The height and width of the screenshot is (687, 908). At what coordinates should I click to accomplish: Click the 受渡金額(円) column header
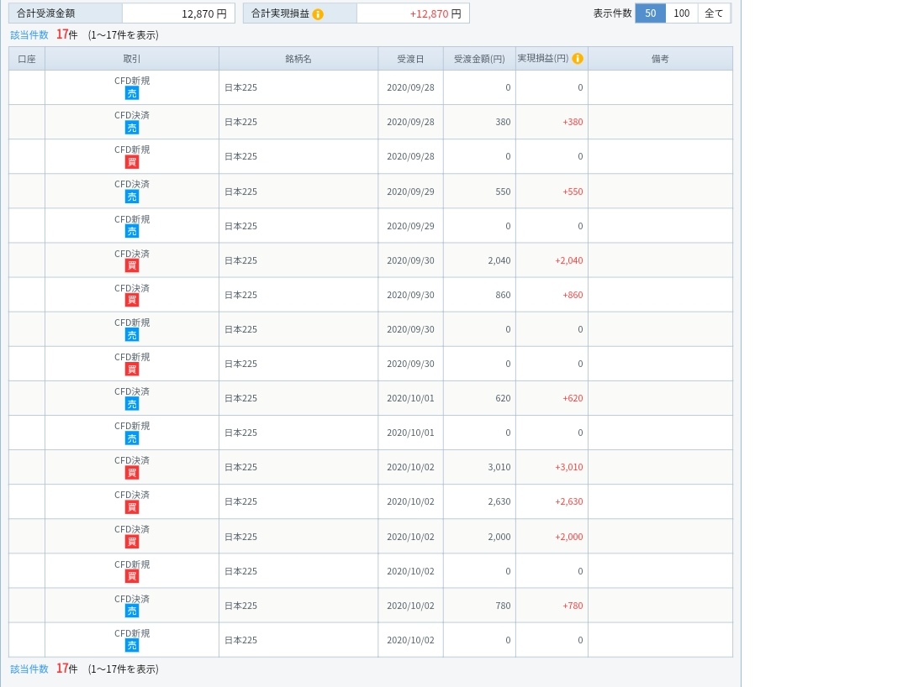point(479,59)
